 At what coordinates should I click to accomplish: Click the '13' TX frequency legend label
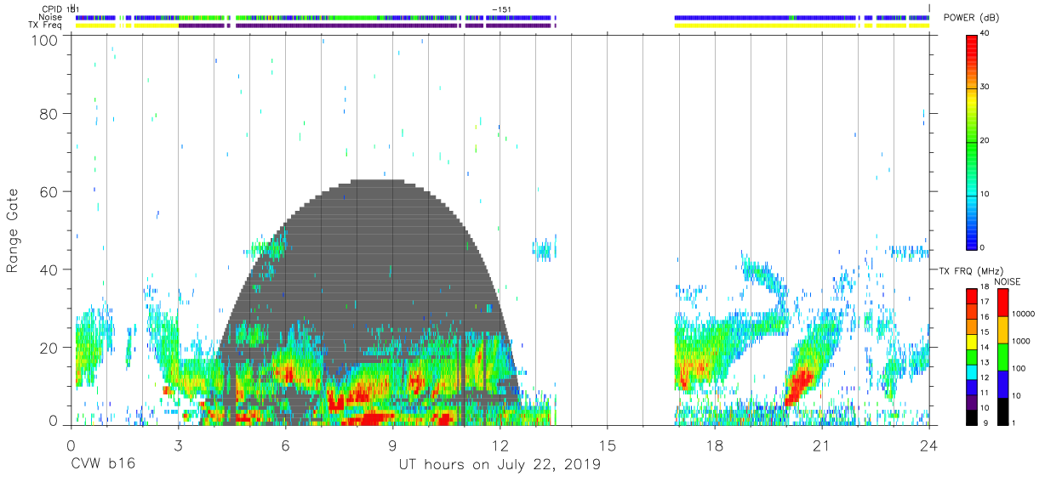click(984, 364)
